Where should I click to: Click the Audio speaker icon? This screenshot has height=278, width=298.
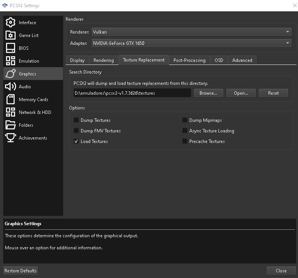11,86
